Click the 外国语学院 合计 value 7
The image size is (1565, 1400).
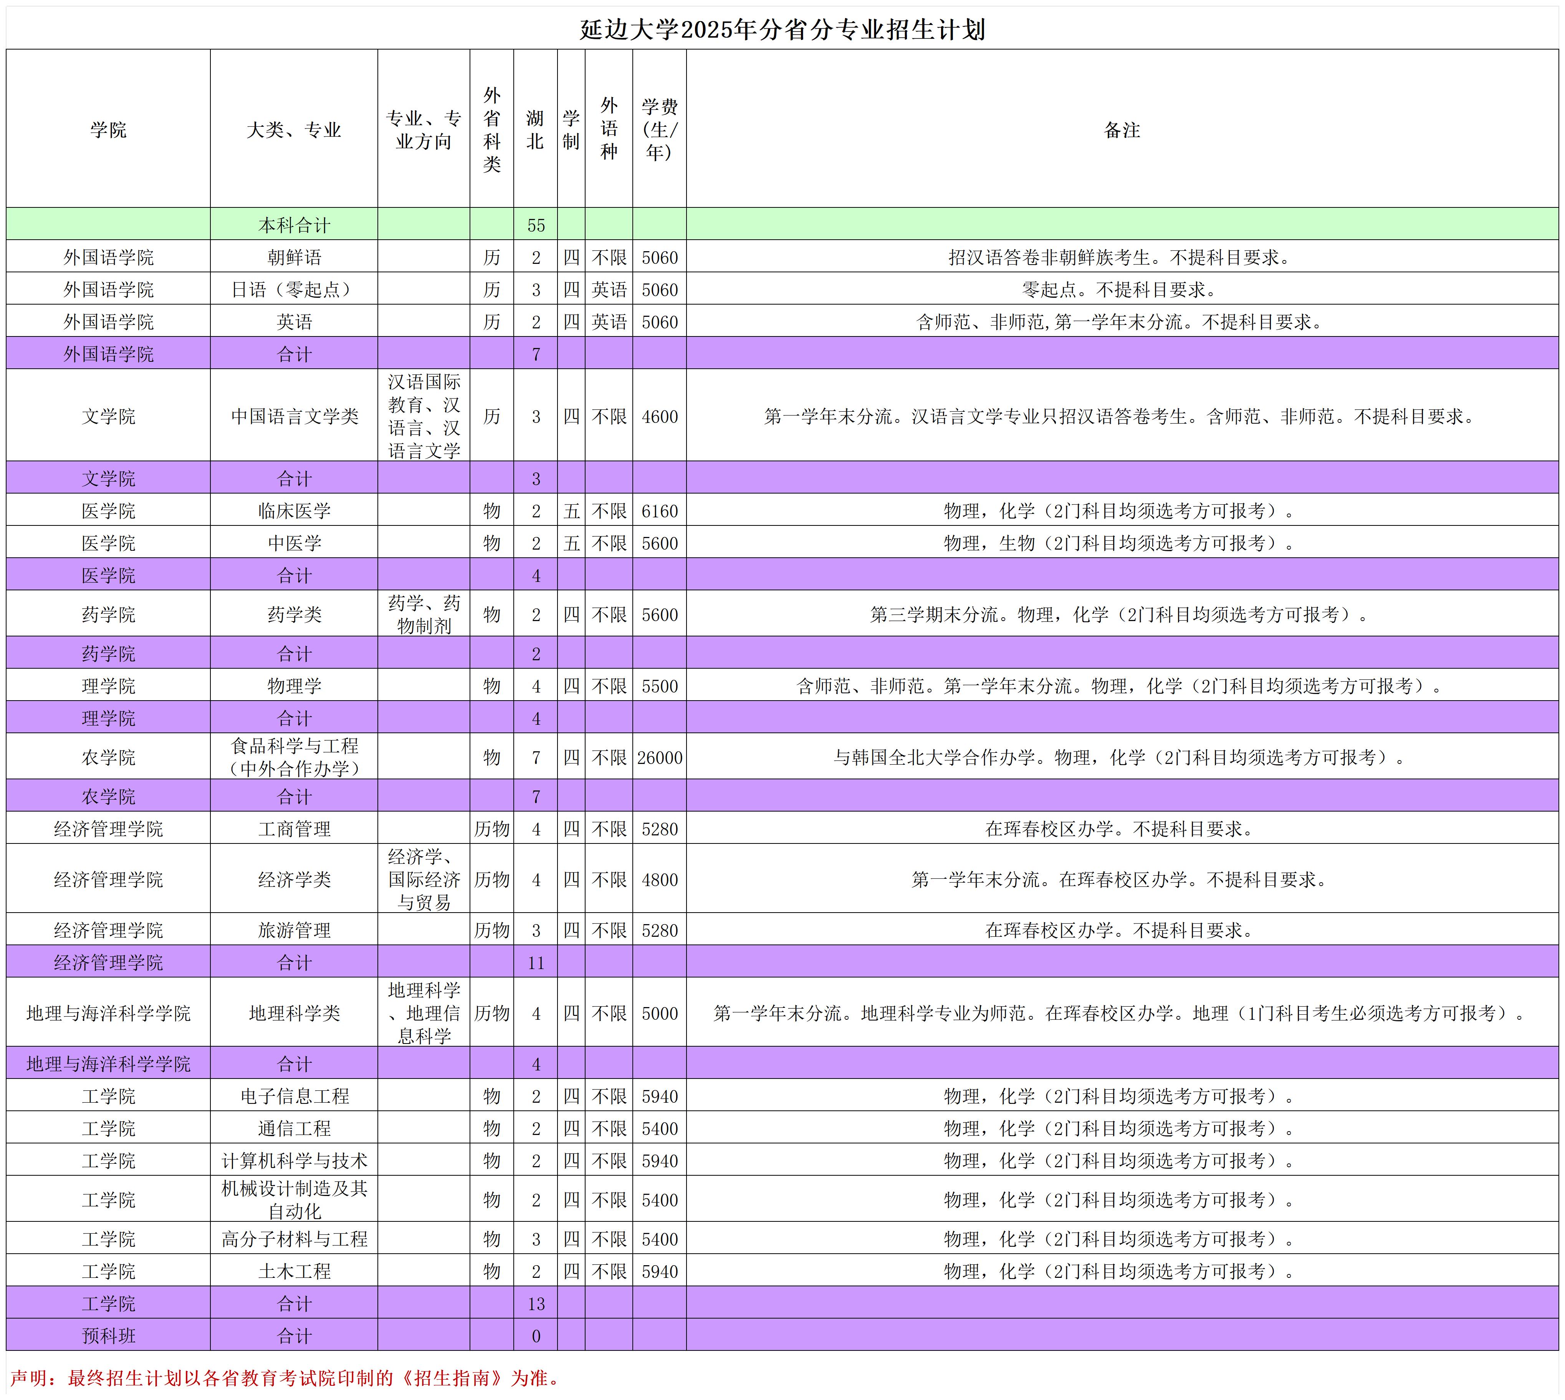[x=535, y=354]
